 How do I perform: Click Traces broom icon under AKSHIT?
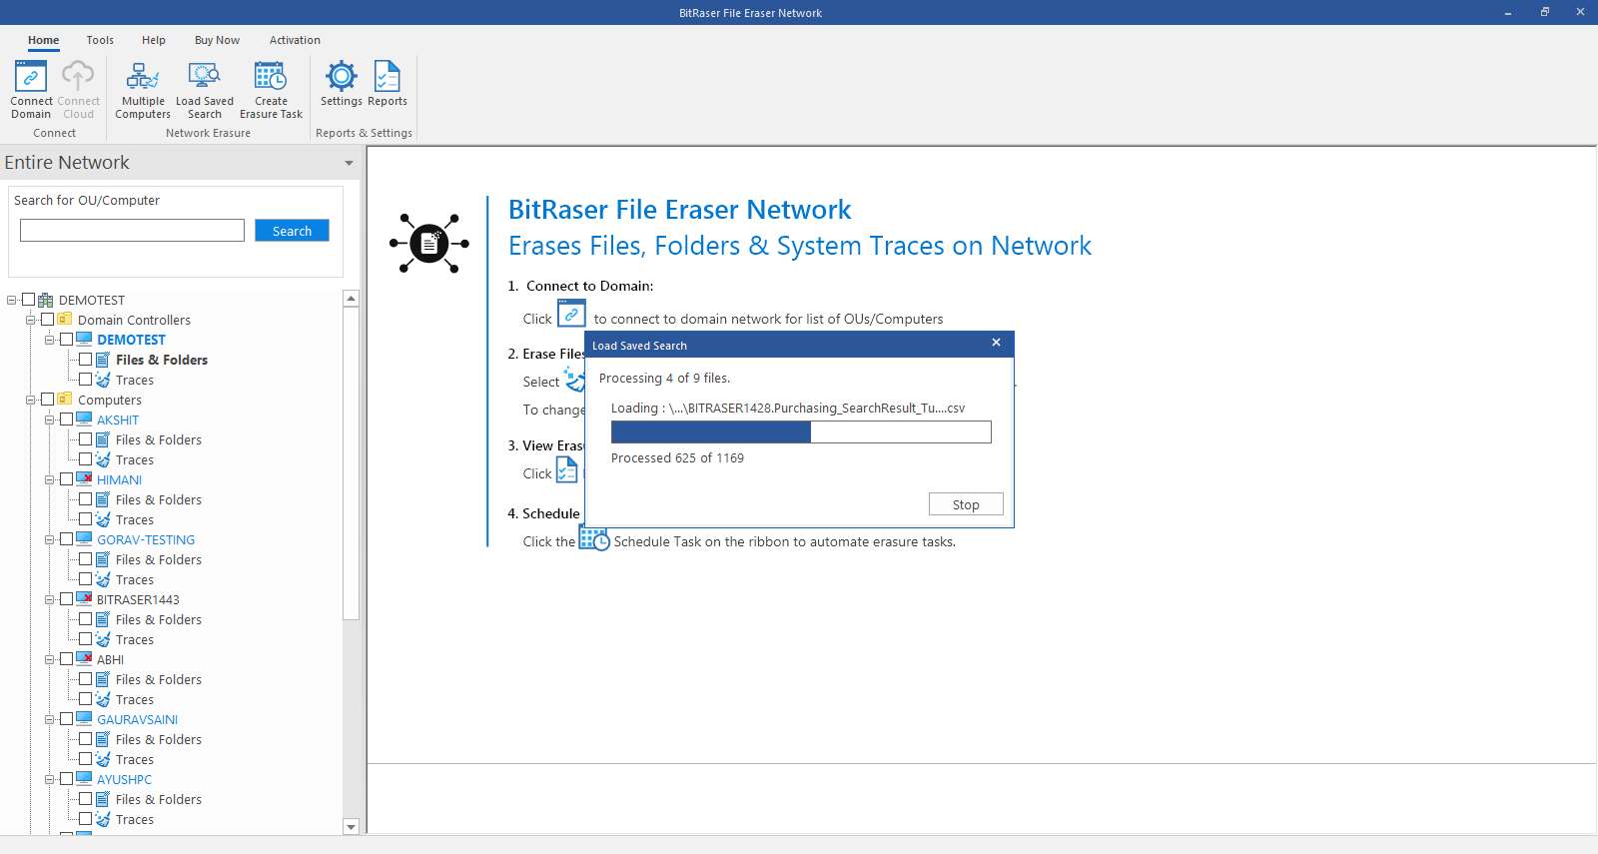click(x=103, y=459)
